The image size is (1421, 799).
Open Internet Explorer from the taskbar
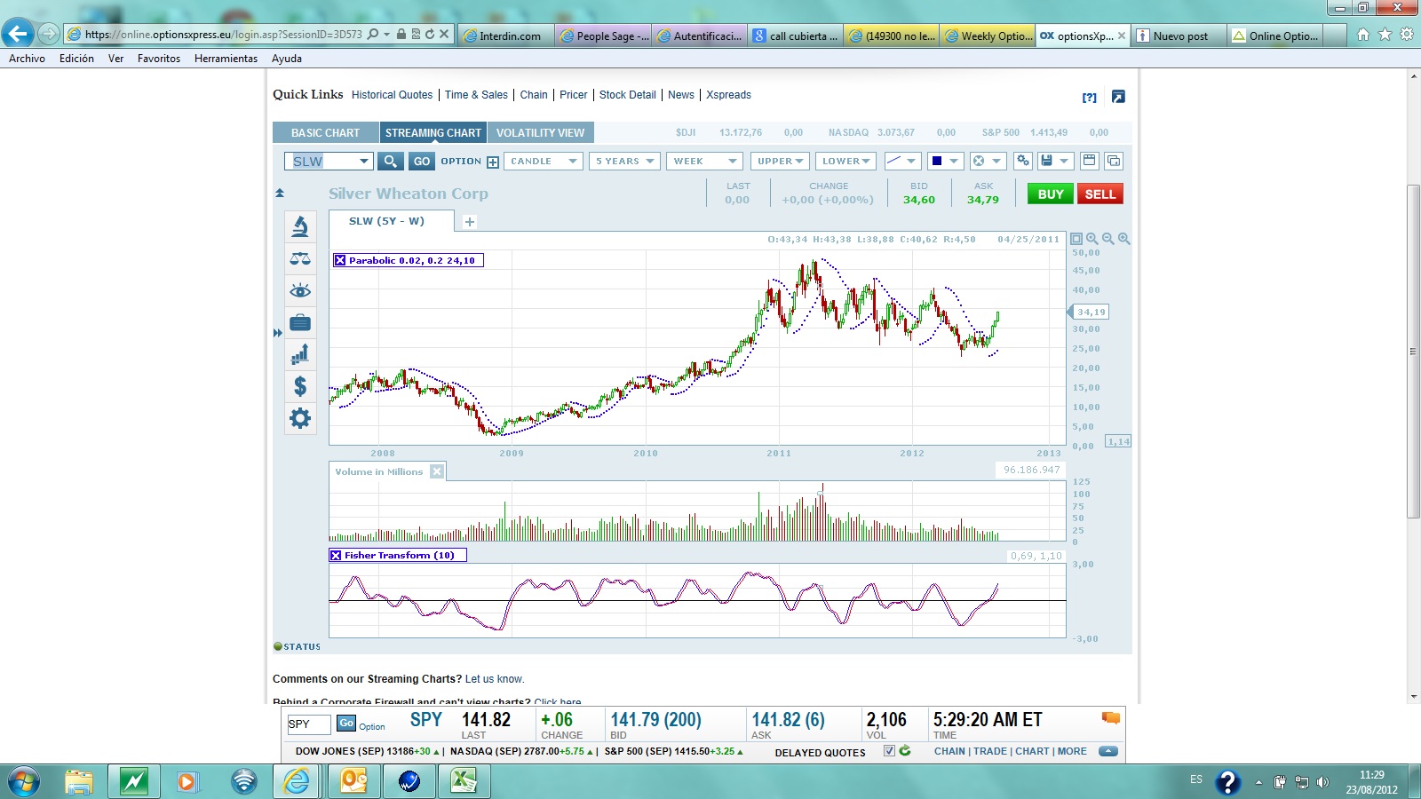click(x=298, y=781)
